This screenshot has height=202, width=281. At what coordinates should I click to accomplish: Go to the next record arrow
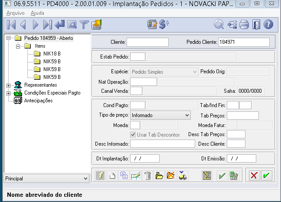35,25
